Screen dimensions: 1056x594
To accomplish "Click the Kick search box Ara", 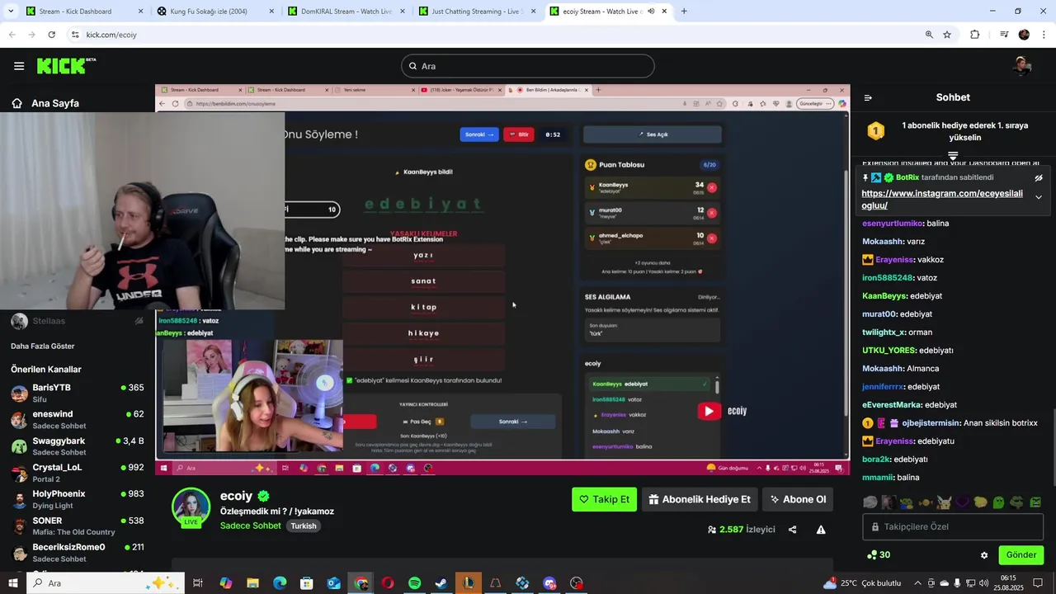I will coord(527,66).
